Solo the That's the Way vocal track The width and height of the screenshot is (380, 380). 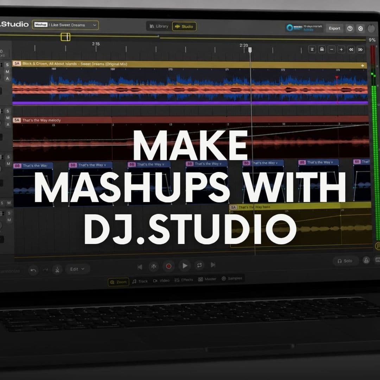click(x=8, y=157)
